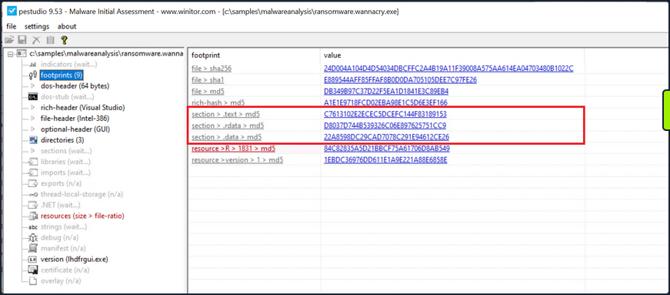The image size is (670, 295).
Task: Click the dos-stub icon in tree
Action: pyautogui.click(x=33, y=97)
